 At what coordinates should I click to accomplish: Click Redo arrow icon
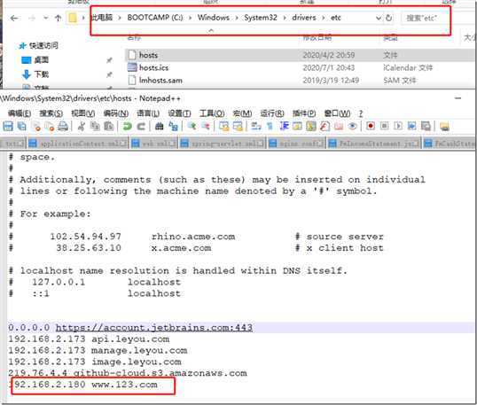click(141, 126)
